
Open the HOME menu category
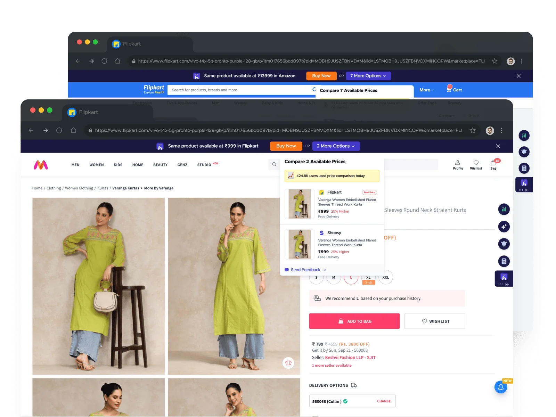coord(138,165)
